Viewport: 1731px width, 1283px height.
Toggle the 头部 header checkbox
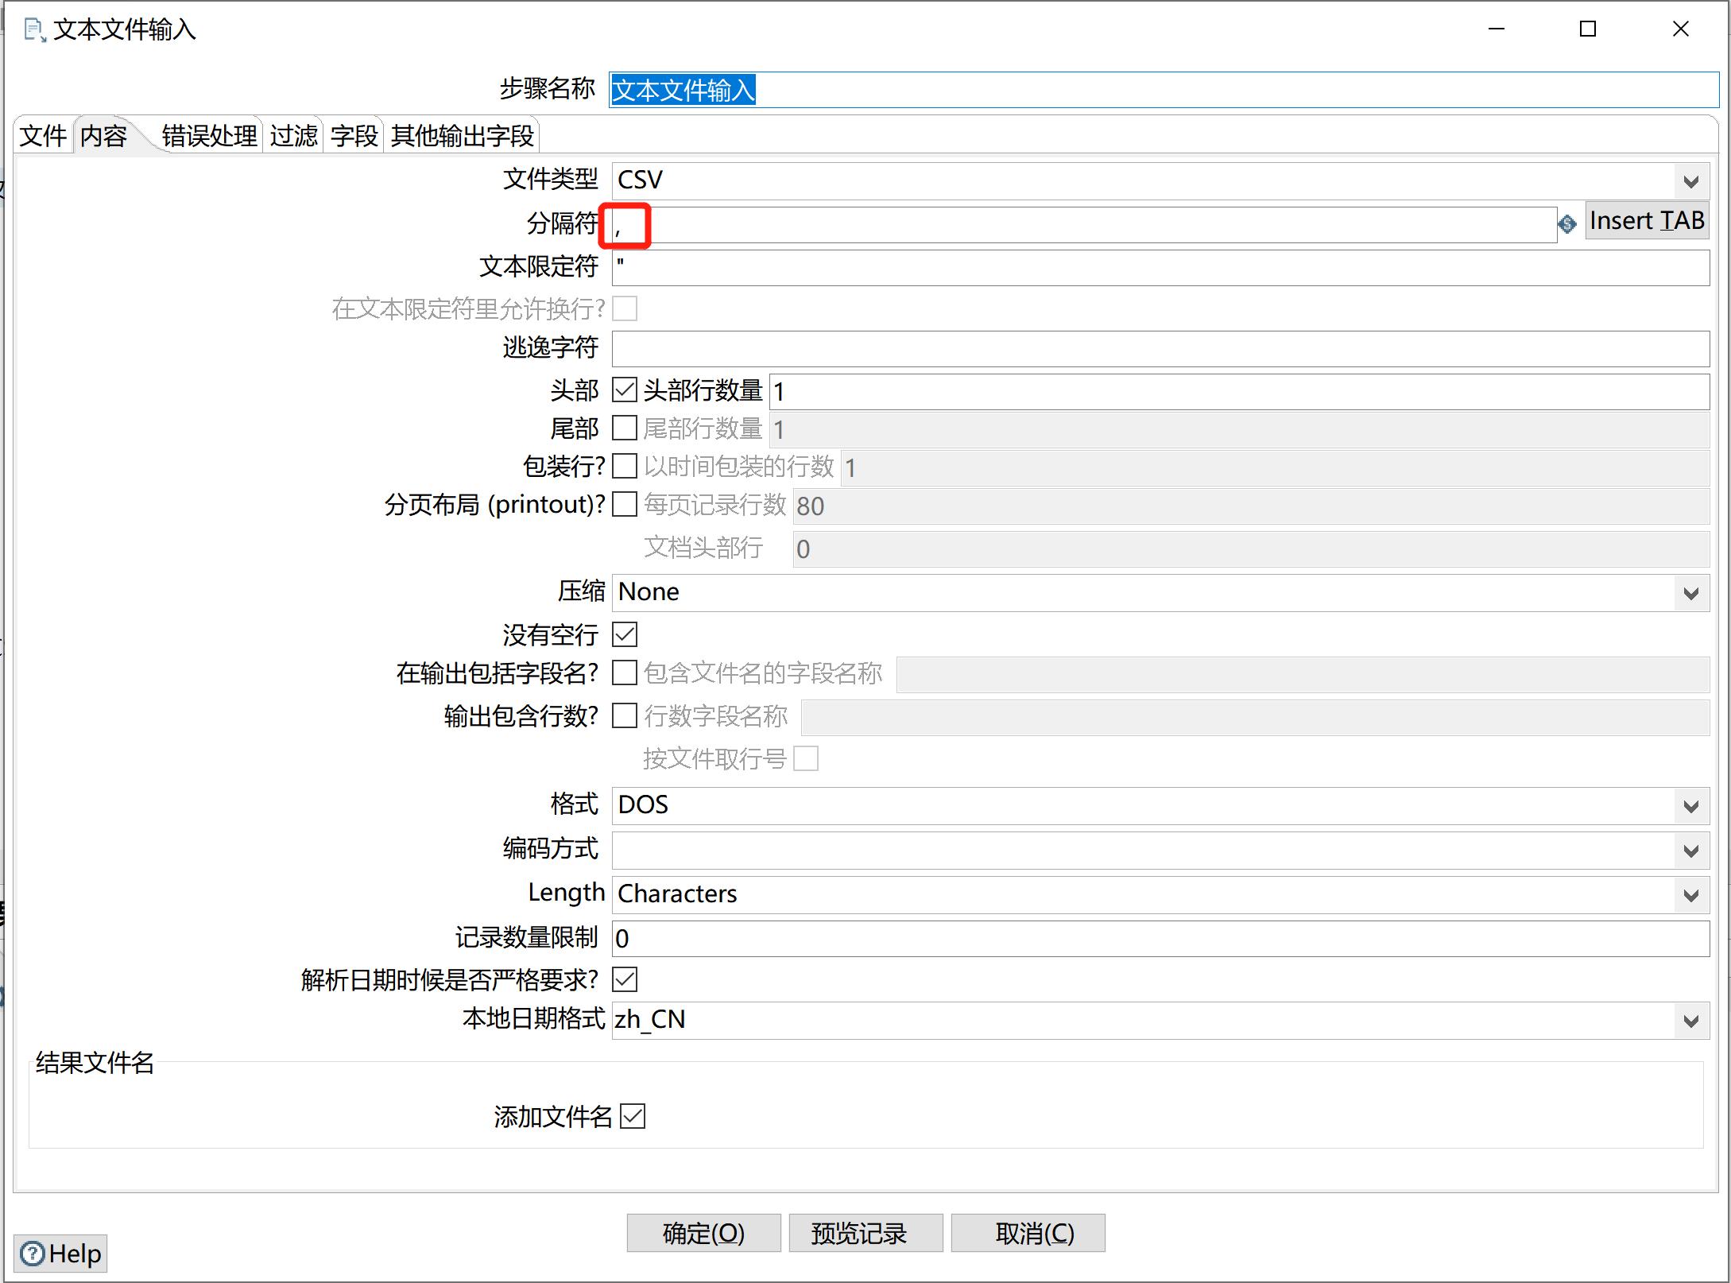pyautogui.click(x=625, y=390)
